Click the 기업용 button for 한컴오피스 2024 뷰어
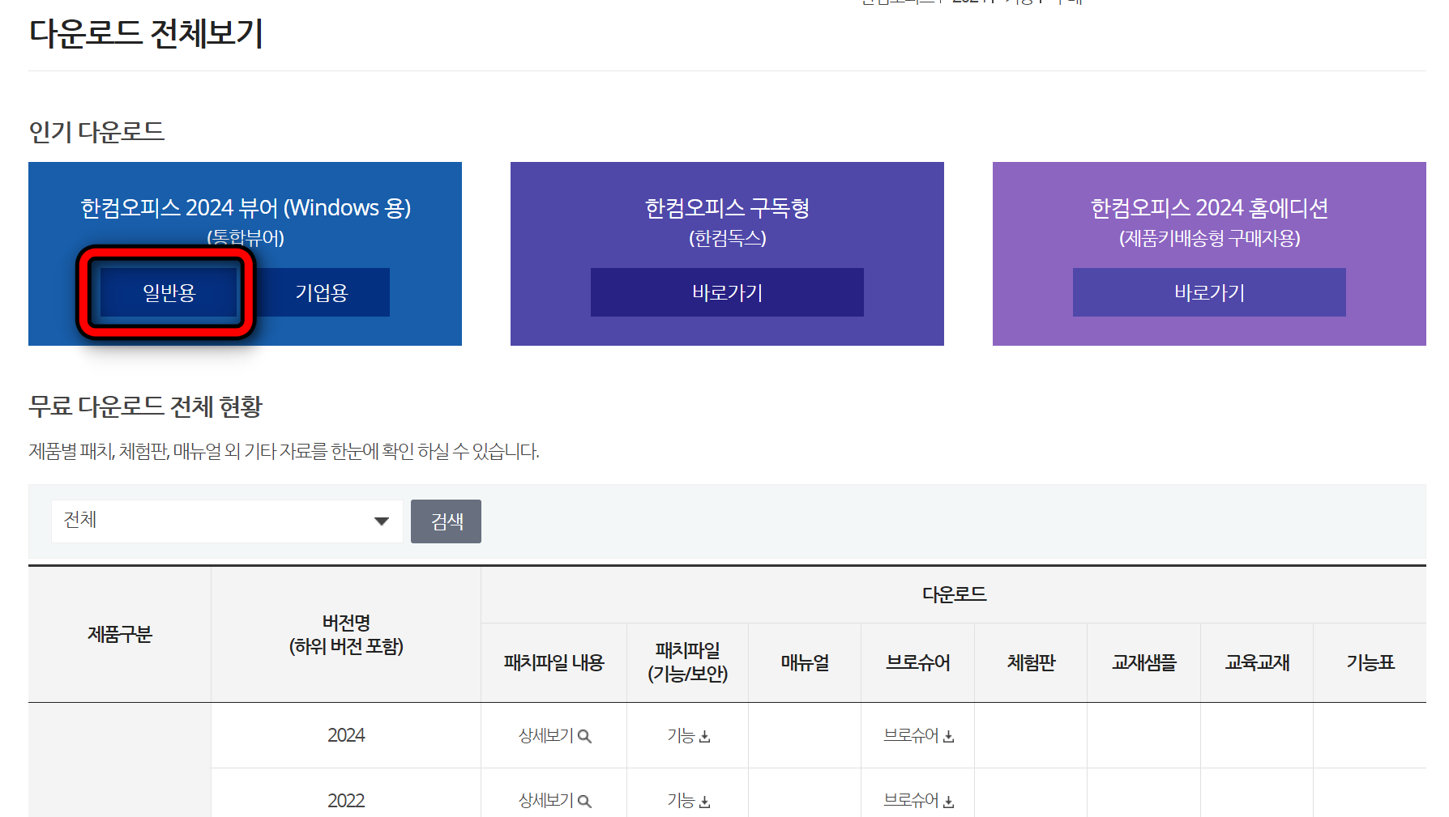1449x817 pixels. pyautogui.click(x=321, y=292)
